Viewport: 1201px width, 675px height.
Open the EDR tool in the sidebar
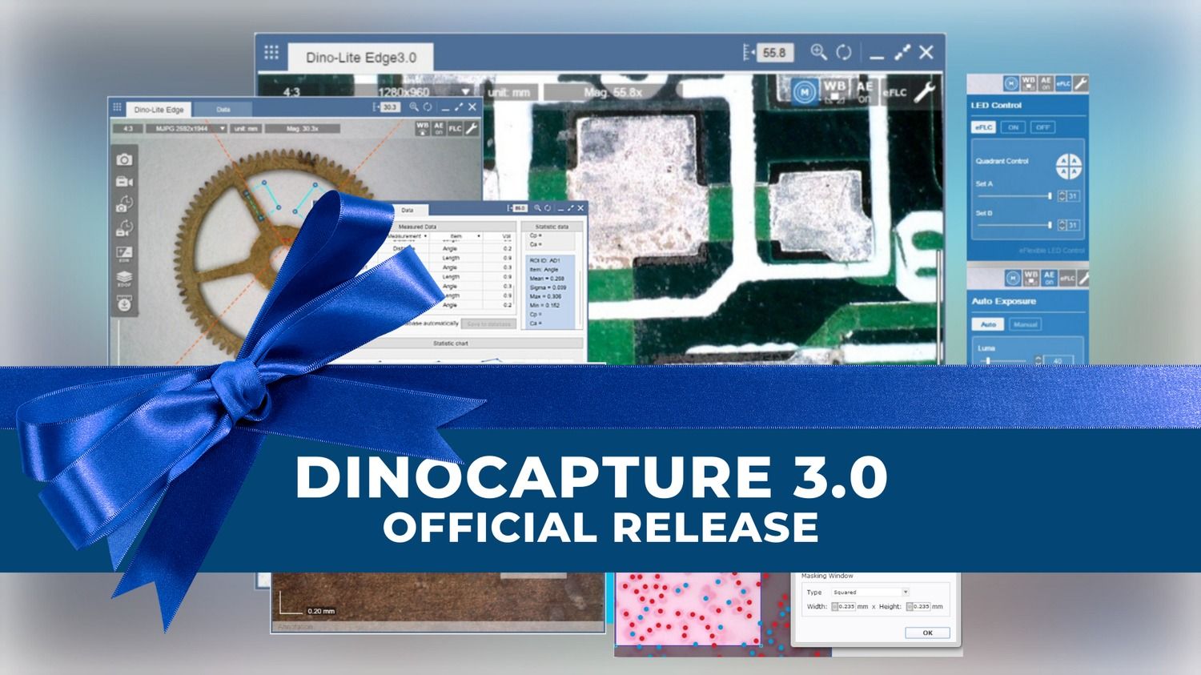(124, 255)
